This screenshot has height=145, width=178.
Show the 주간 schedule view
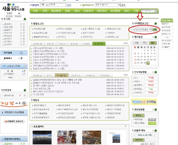pos(145,43)
